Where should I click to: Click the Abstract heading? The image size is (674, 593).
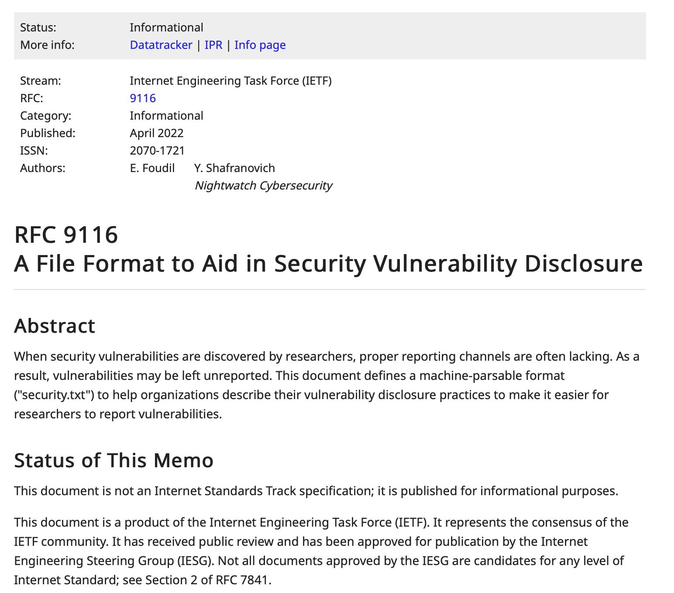click(x=55, y=326)
